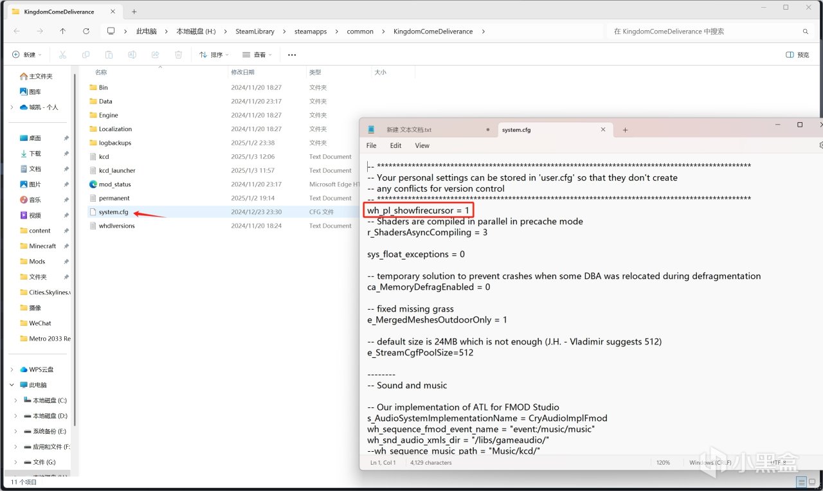Screen dimensions: 823x491
Task: Open the Notepad File menu
Action: point(372,146)
